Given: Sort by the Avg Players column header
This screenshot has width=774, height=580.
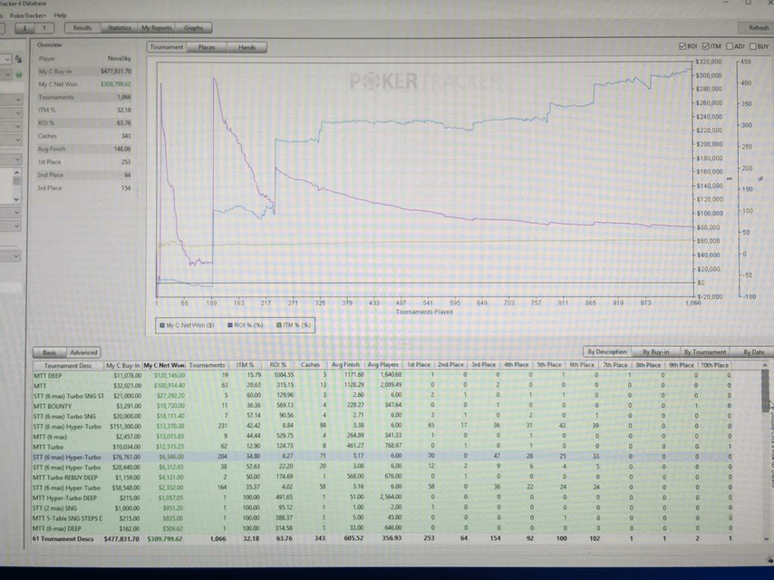Looking at the screenshot, I should 383,365.
